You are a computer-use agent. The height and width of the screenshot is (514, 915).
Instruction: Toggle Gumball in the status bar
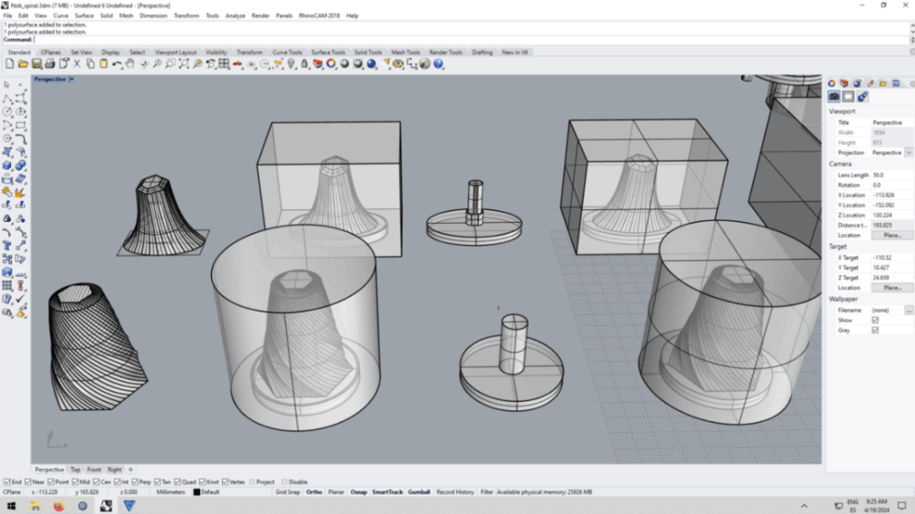click(x=419, y=492)
